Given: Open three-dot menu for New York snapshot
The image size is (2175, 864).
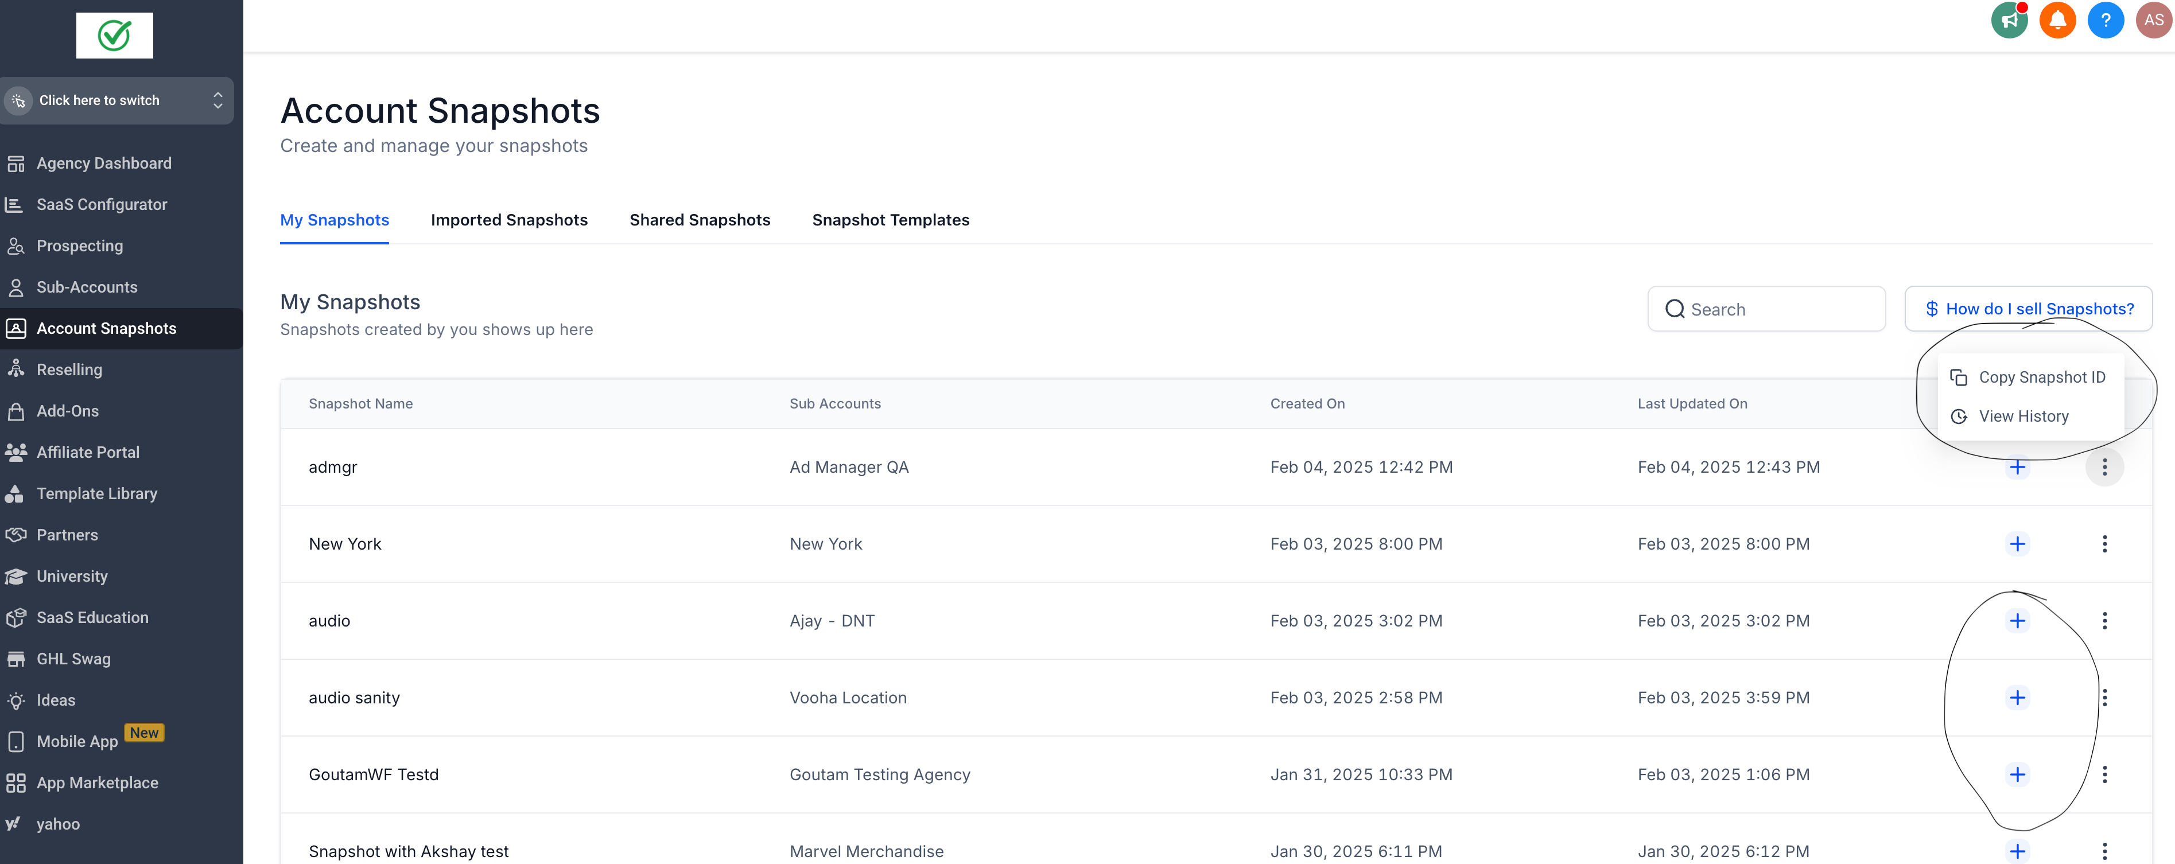Looking at the screenshot, I should pyautogui.click(x=2104, y=544).
